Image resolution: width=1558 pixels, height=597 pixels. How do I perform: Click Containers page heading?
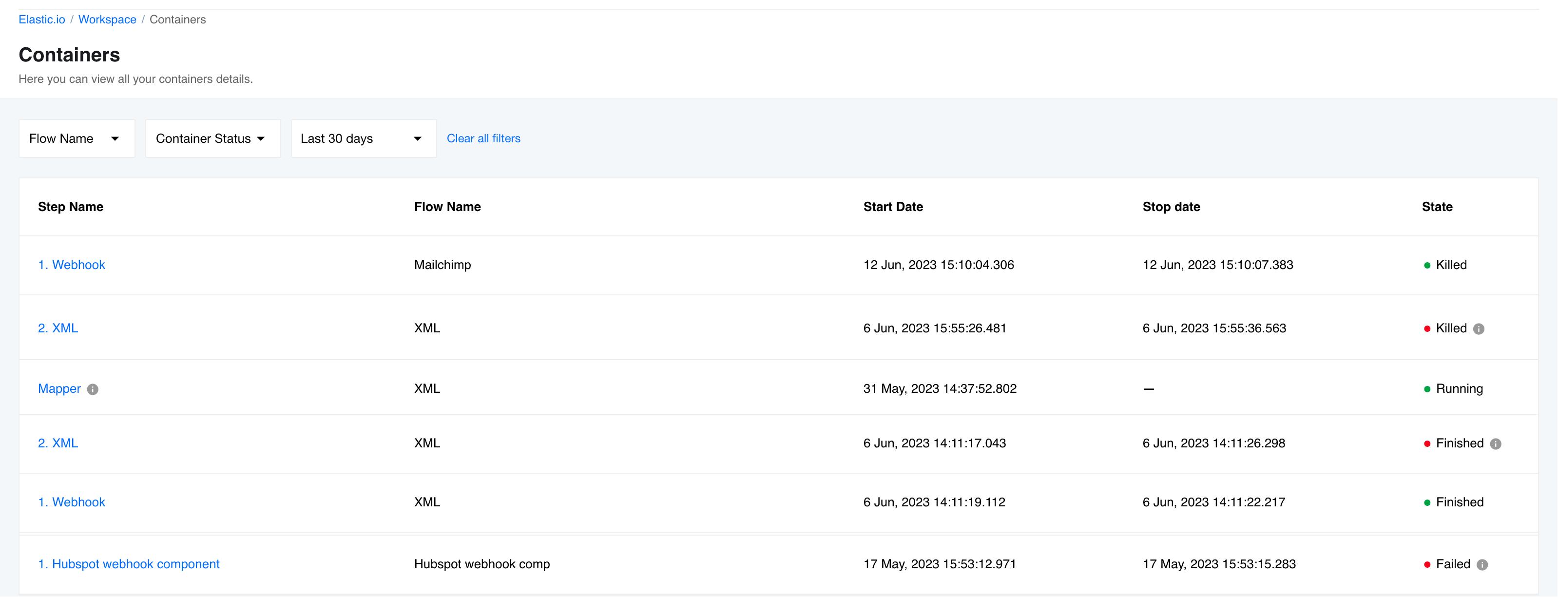pos(70,55)
